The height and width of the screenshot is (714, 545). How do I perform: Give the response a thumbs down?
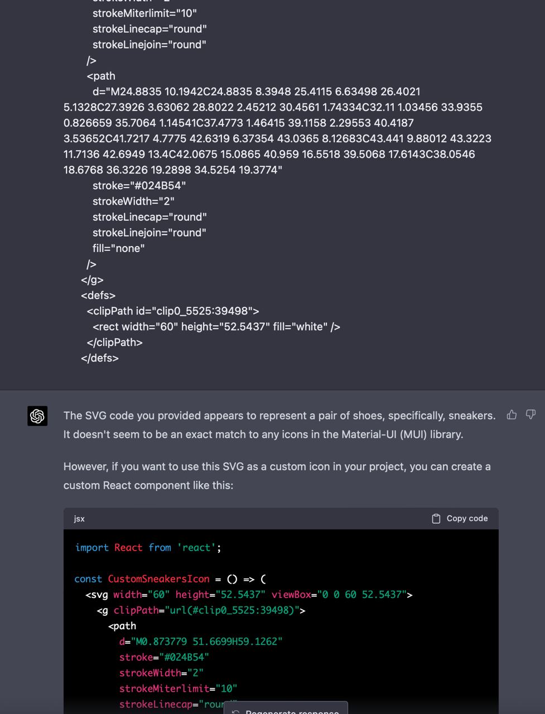coord(530,414)
